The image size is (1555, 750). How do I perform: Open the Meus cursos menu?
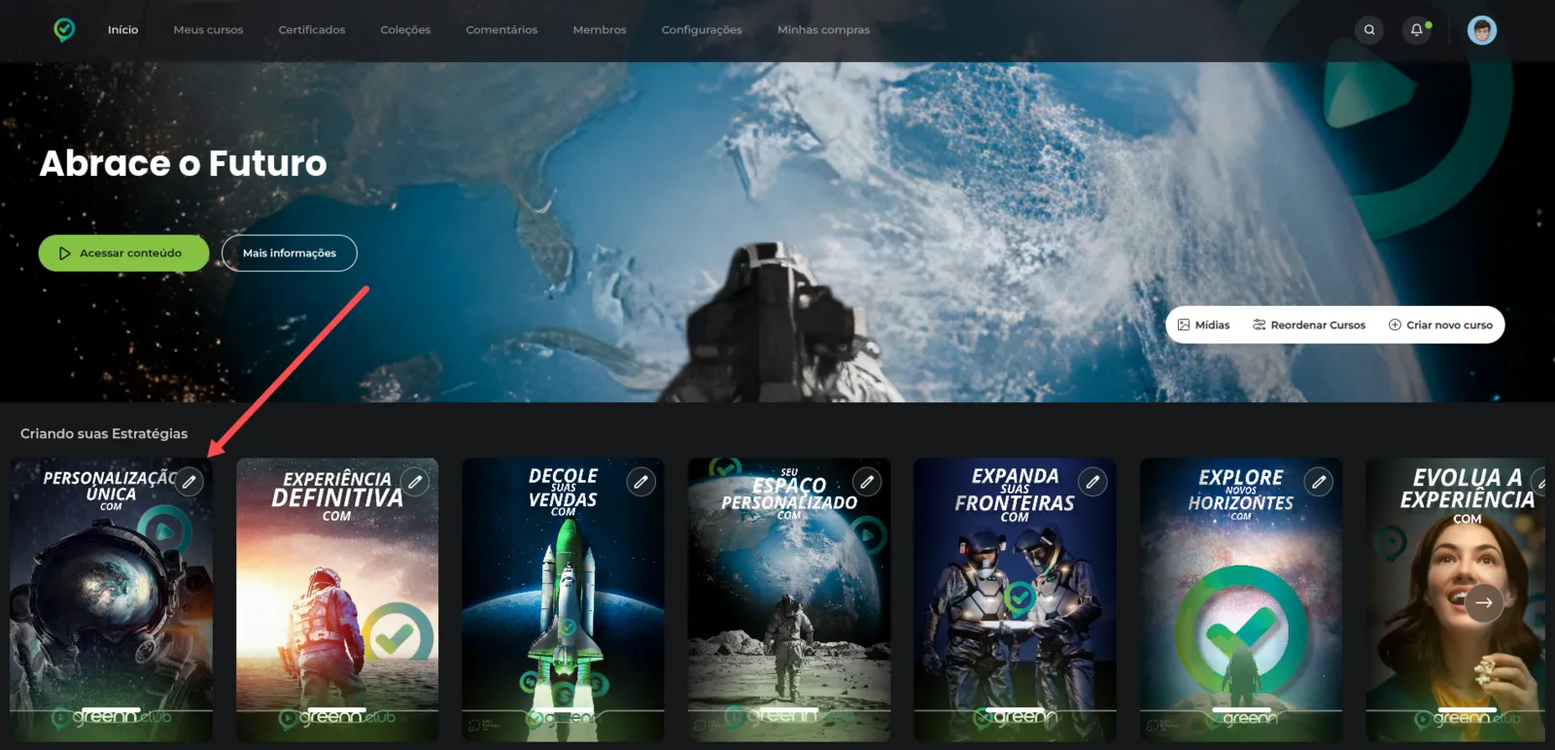209,30
